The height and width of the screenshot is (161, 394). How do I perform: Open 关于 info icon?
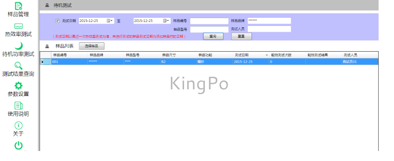point(18,125)
